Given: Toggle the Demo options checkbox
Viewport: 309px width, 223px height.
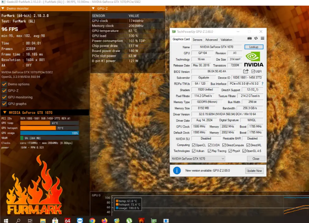Looking at the screenshot, I should click(4, 84).
